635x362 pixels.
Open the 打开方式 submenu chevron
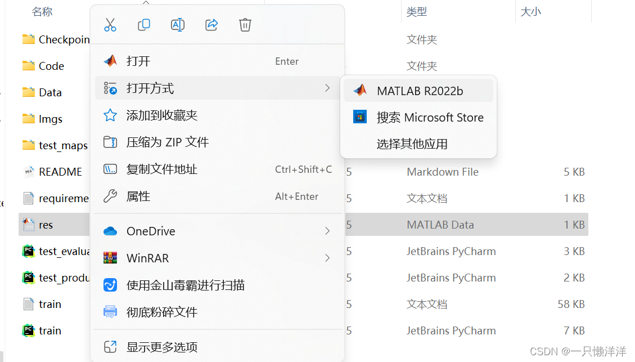(x=328, y=88)
